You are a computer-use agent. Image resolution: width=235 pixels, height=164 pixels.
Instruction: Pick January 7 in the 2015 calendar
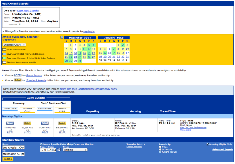(x=114, y=49)
